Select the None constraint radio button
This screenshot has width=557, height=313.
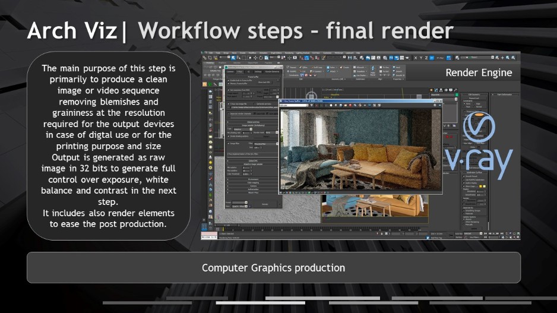click(464, 104)
